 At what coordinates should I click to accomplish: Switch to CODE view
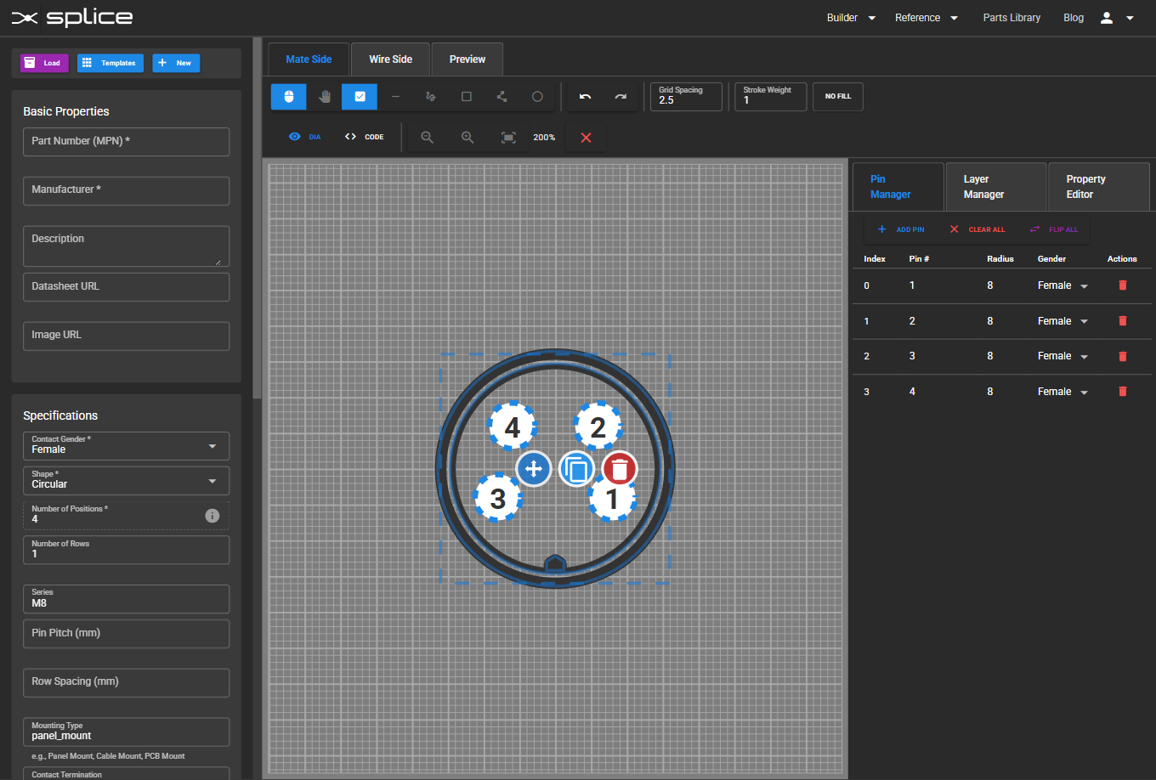point(365,137)
